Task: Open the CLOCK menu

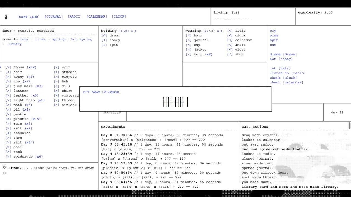Action: coord(119,16)
